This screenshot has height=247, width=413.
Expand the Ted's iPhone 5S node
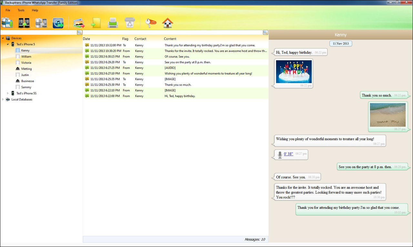(7, 93)
